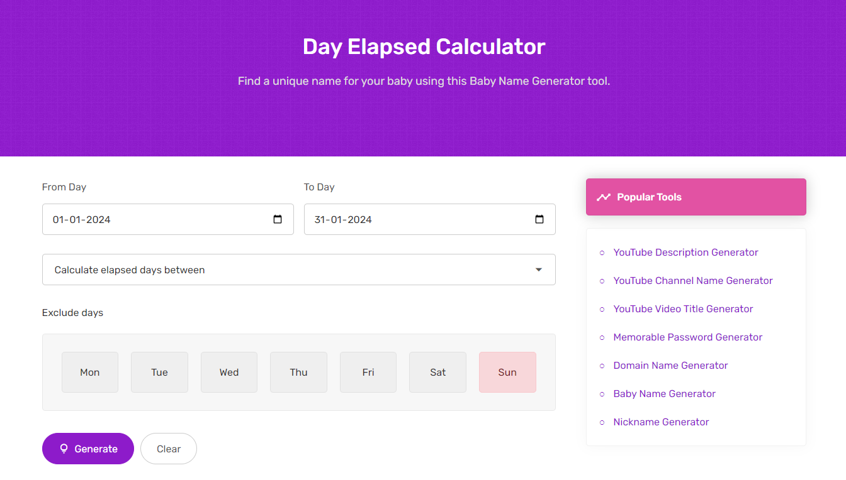Disable the active Sun exclusion

[x=507, y=372]
